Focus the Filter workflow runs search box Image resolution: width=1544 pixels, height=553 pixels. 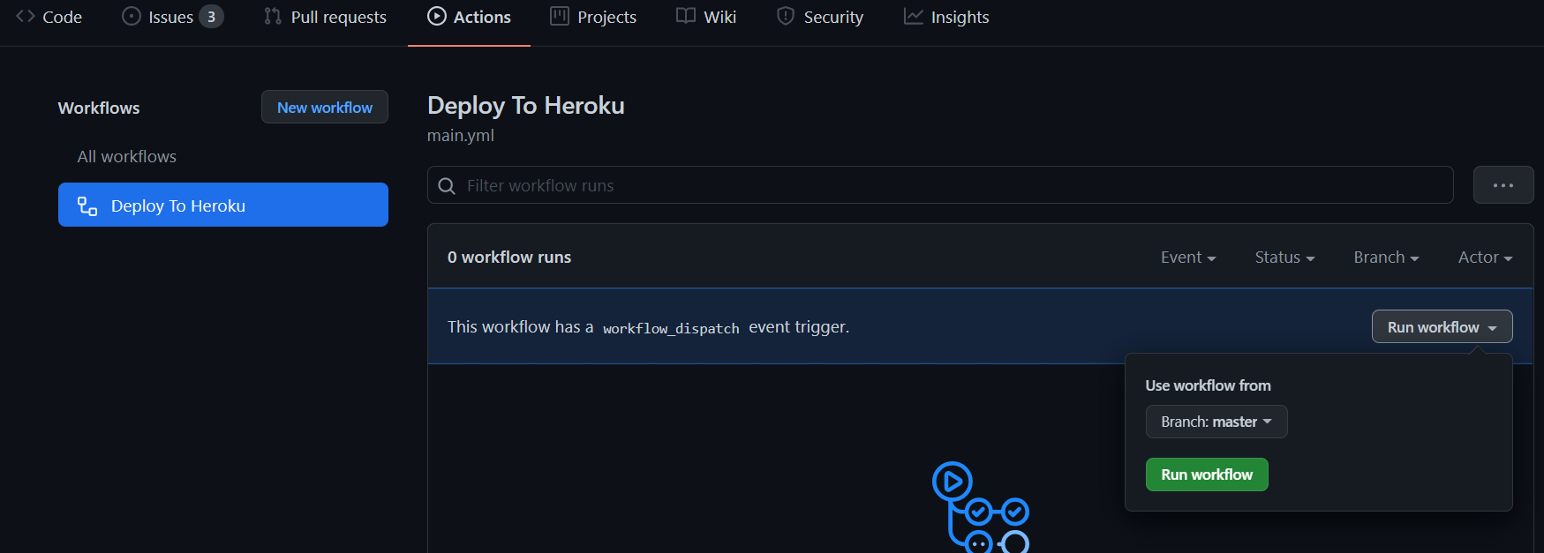point(940,185)
